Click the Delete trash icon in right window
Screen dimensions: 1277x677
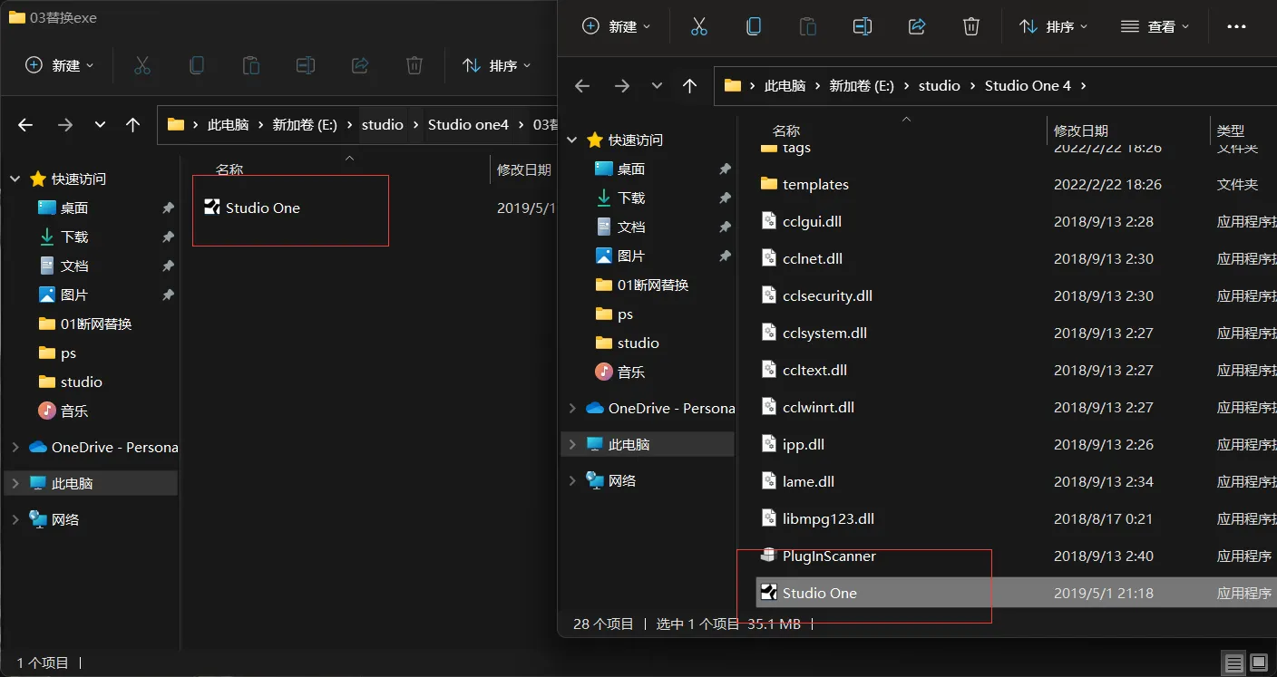pos(971,27)
